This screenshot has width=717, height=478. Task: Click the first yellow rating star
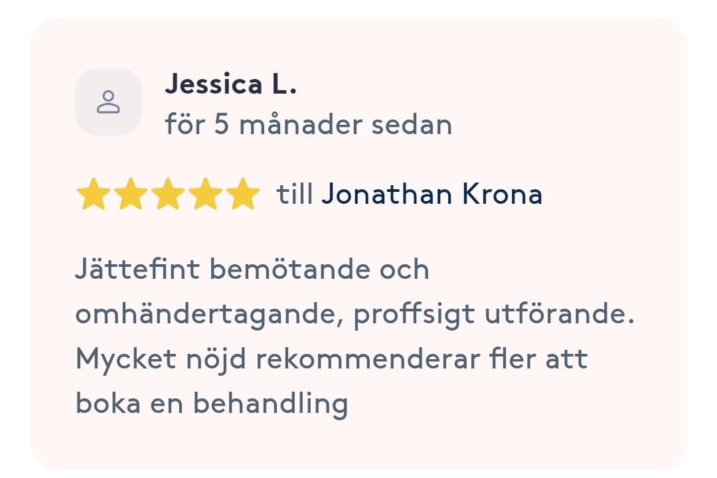pos(93,195)
